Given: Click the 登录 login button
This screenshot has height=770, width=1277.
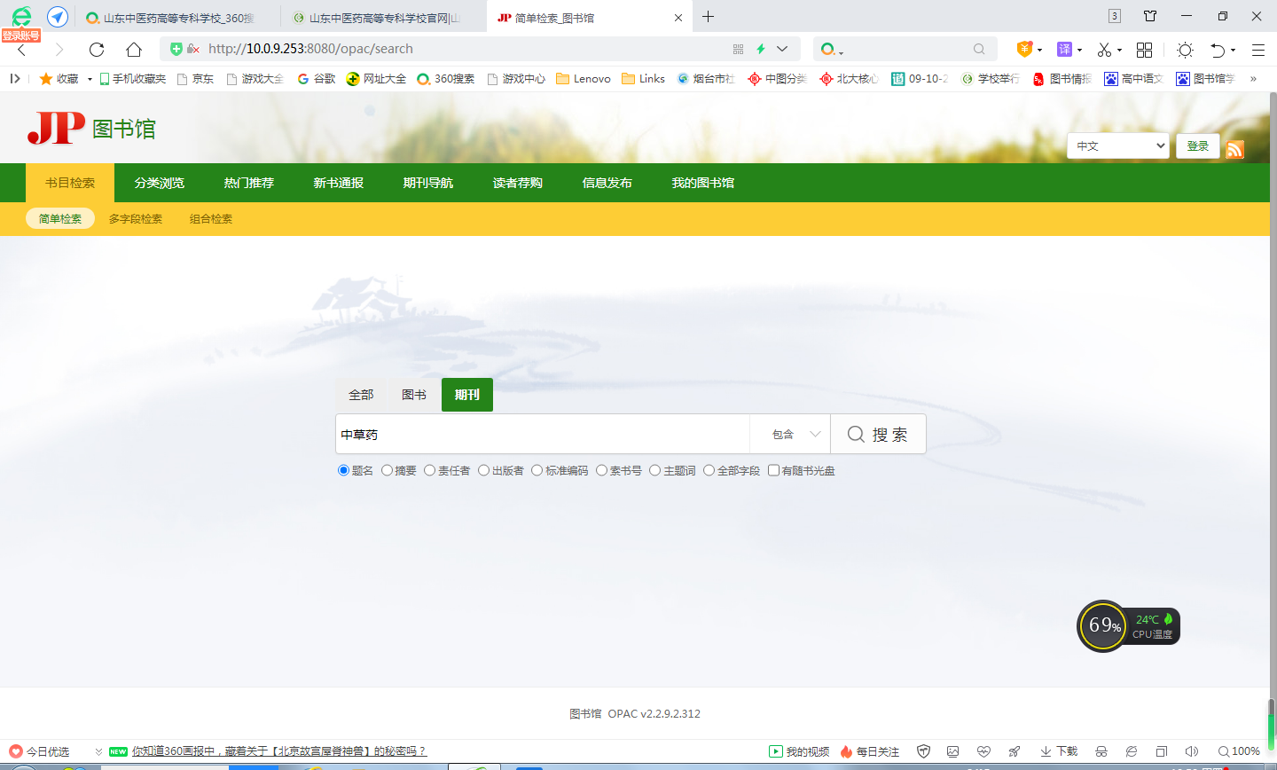Looking at the screenshot, I should pyautogui.click(x=1197, y=146).
